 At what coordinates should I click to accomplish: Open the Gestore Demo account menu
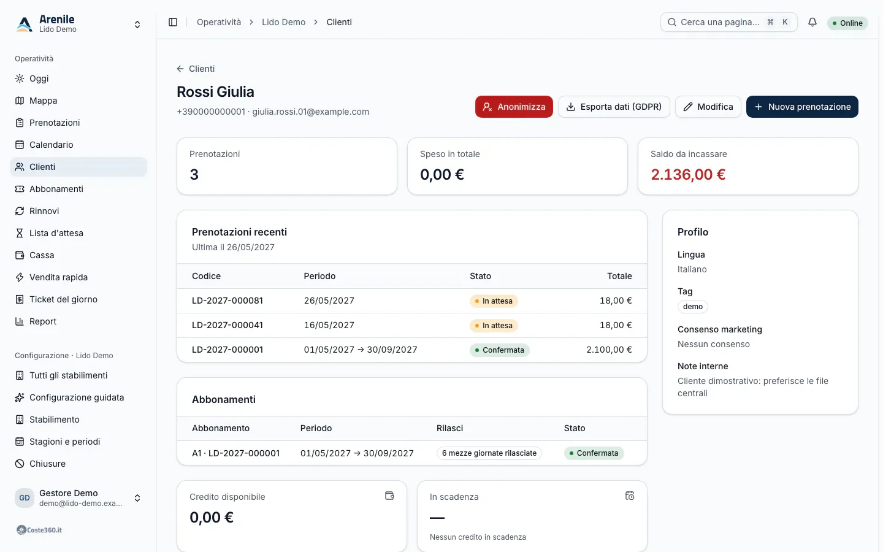(78, 498)
